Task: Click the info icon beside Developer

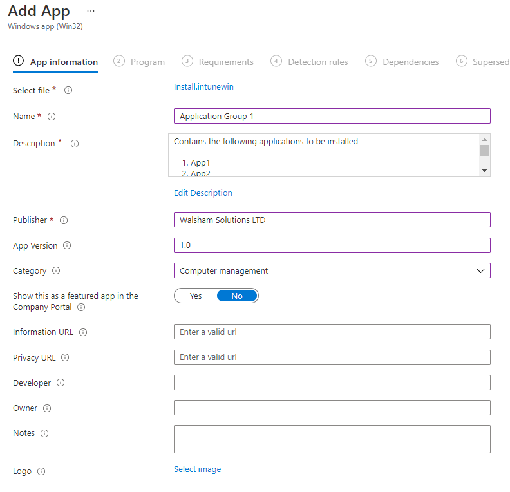Action: tap(61, 383)
